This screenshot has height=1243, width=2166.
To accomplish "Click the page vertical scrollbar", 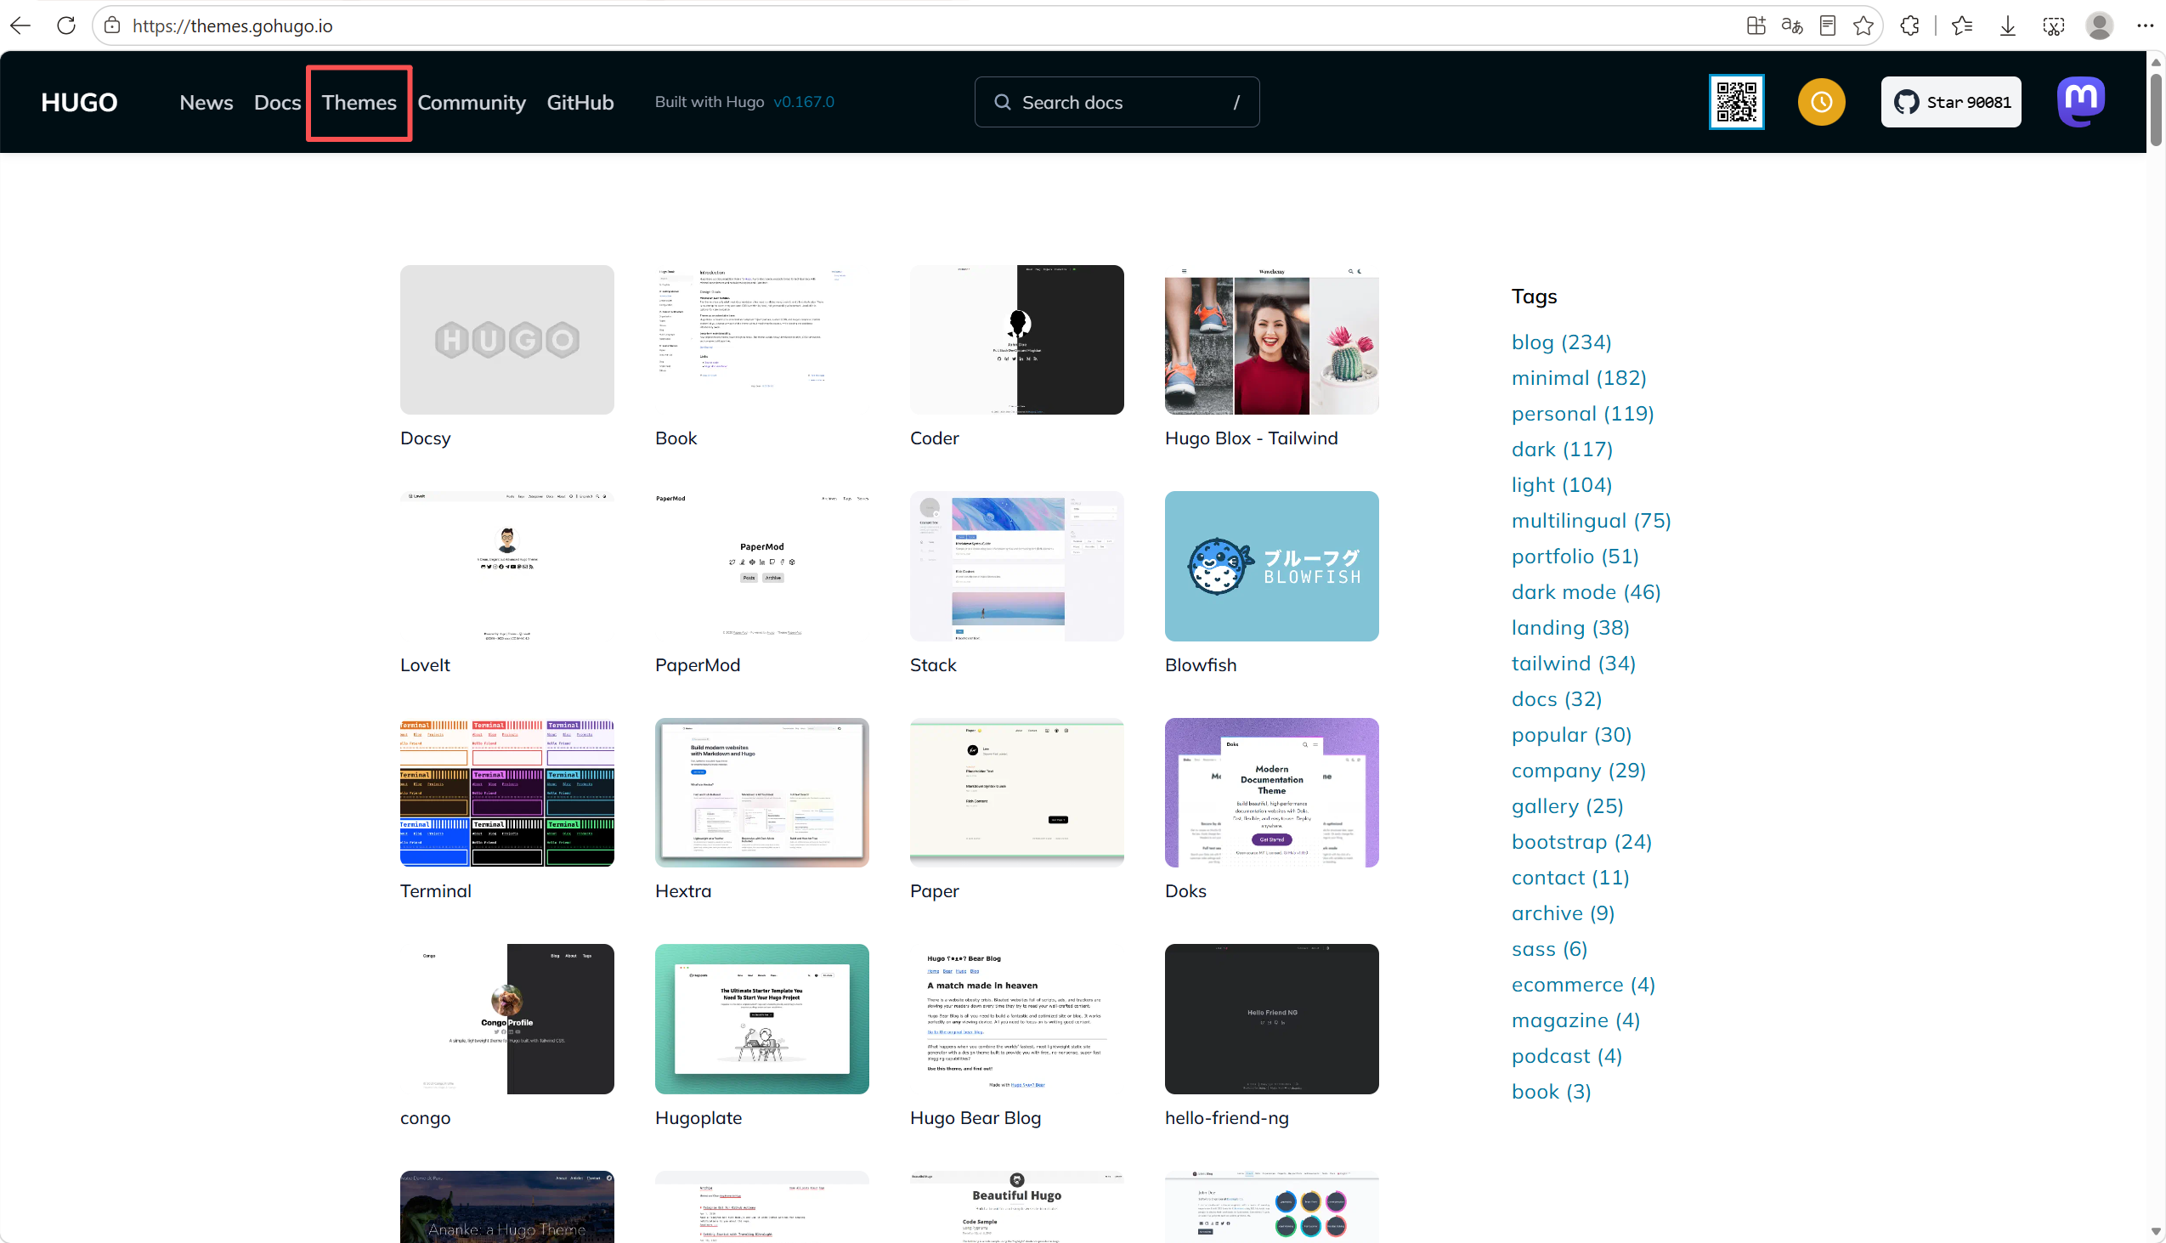I will click(x=2156, y=110).
